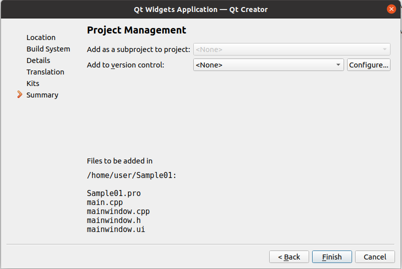Click the orange arrow beside Summary
This screenshot has height=269, width=402.
click(x=20, y=94)
